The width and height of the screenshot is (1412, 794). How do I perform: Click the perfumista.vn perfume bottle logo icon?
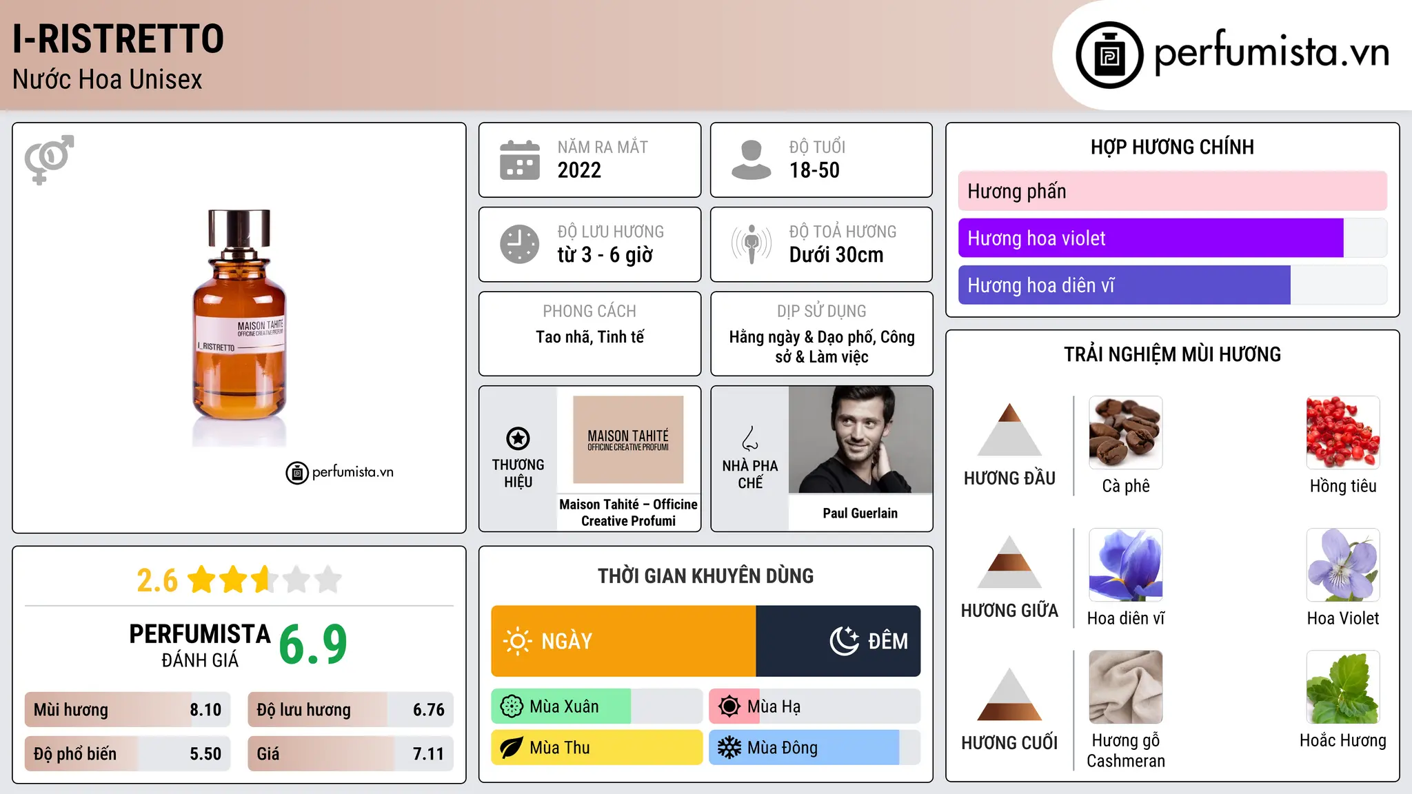point(1109,55)
